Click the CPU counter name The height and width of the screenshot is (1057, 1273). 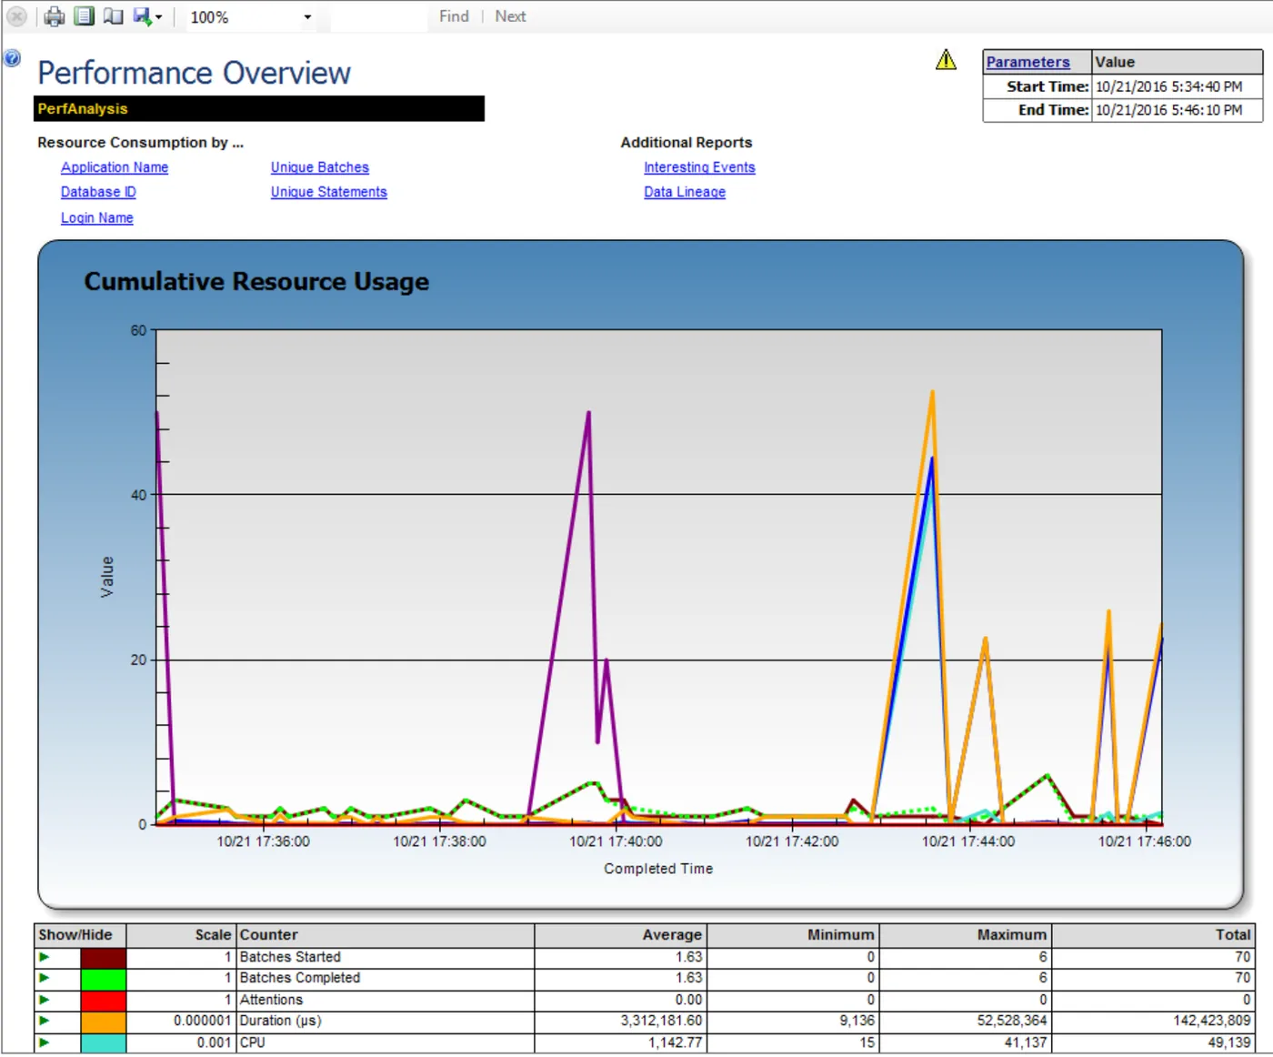click(252, 1042)
